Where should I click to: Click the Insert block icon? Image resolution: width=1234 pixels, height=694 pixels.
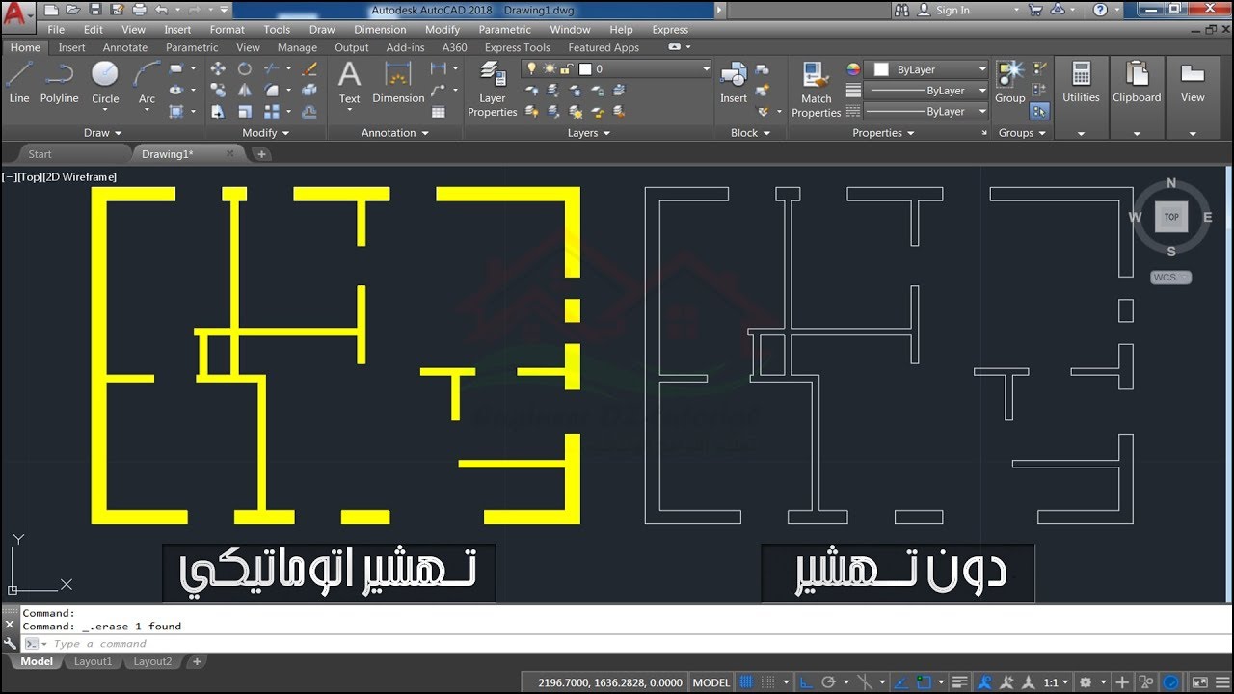[x=734, y=82]
